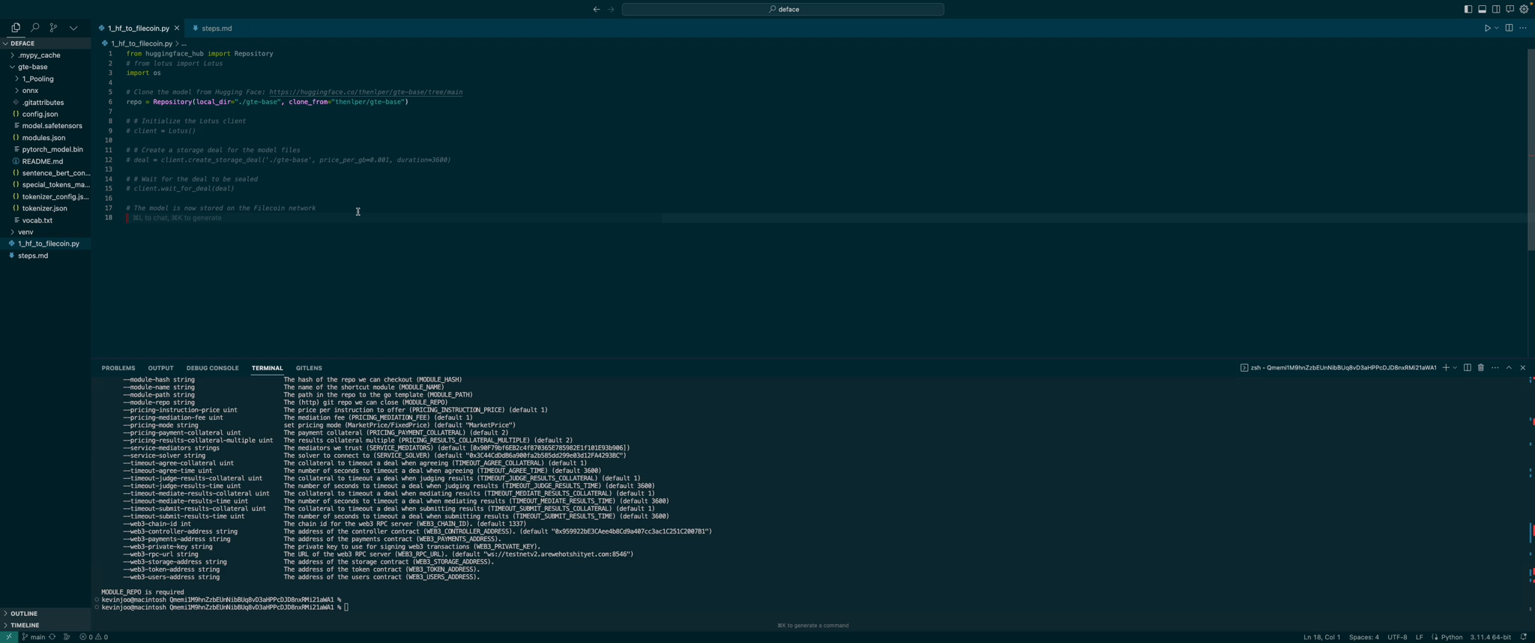The height and width of the screenshot is (643, 1535).
Task: Click the zsh terminal session label
Action: 1338,368
